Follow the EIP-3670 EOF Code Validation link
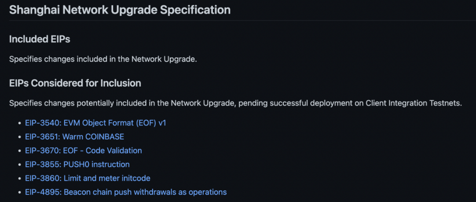The height and width of the screenshot is (202, 476). pos(84,151)
